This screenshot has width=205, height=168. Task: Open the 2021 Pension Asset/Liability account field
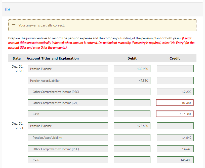point(68,137)
